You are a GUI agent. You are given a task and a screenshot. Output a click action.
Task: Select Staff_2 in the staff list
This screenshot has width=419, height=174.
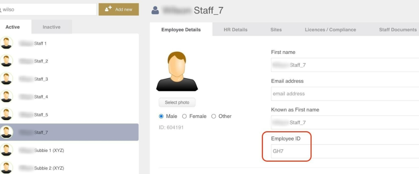(x=69, y=61)
